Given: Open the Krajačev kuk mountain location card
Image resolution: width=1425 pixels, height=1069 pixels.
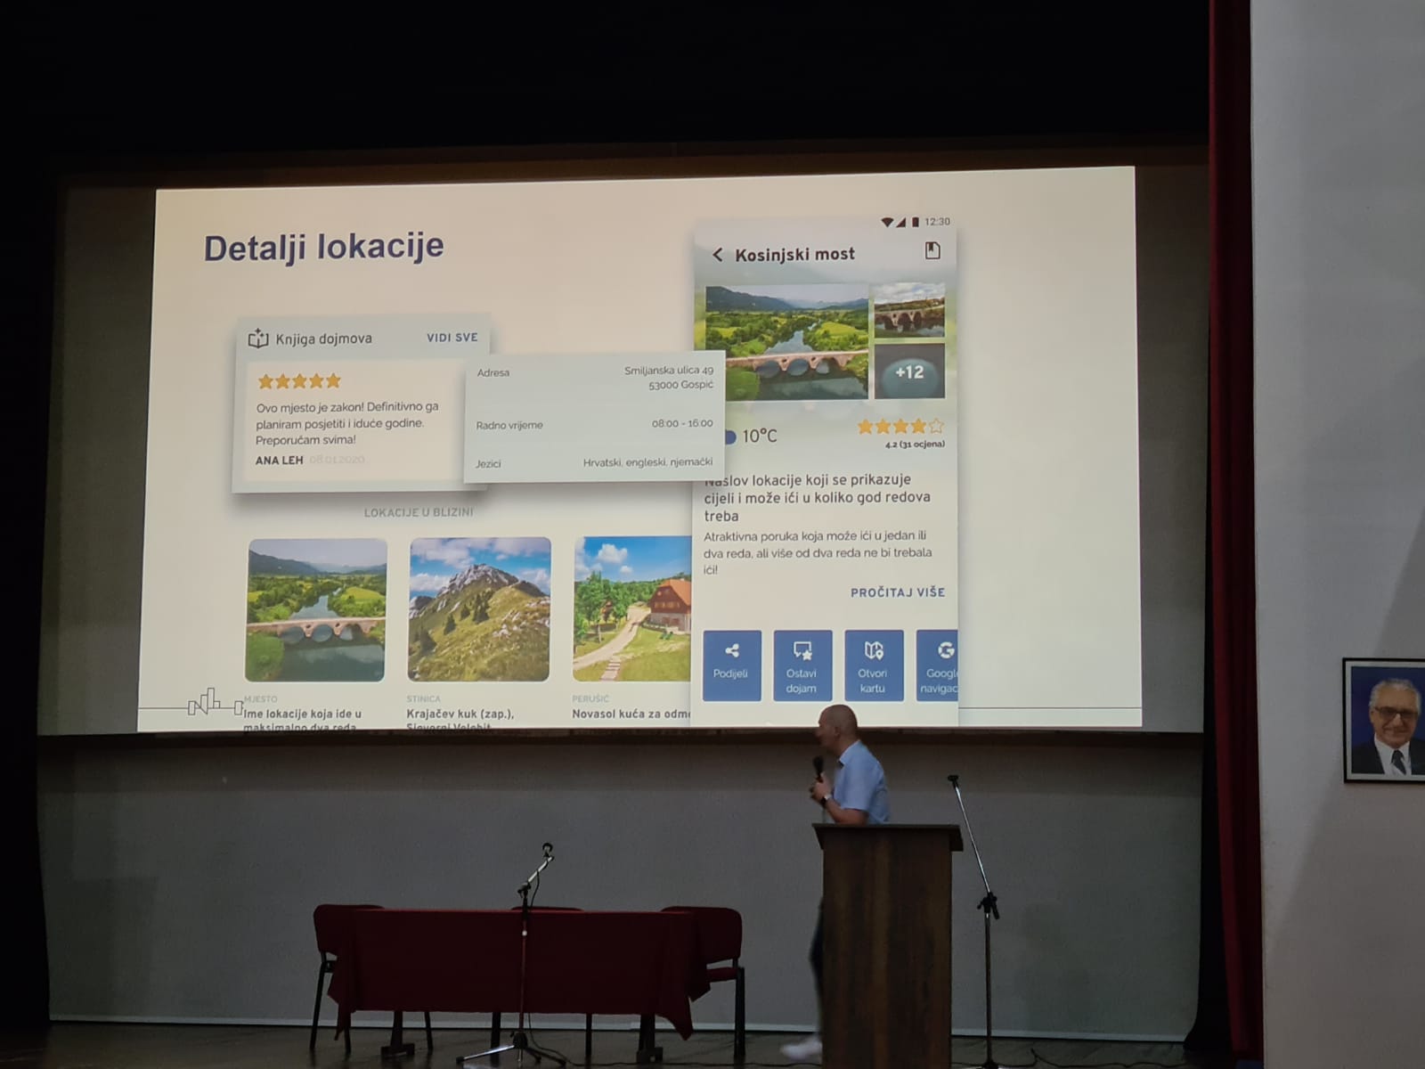Looking at the screenshot, I should point(479,609).
